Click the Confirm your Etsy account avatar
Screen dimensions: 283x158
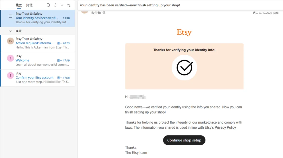[10, 75]
